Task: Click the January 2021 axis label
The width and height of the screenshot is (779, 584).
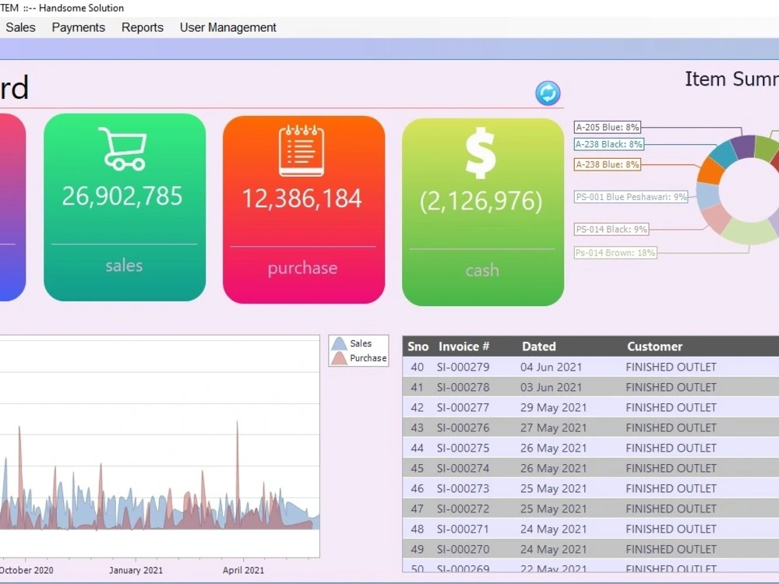Action: [136, 570]
